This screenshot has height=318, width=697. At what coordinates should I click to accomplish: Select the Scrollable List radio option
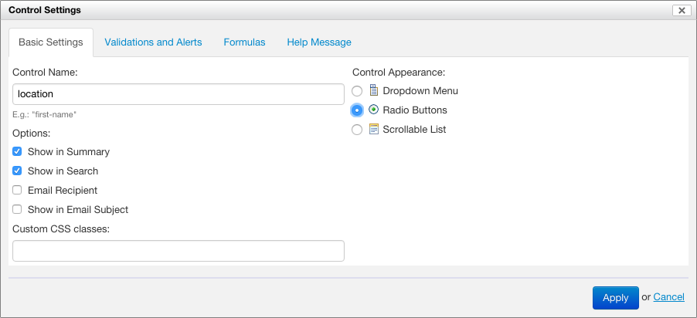pyautogui.click(x=357, y=130)
